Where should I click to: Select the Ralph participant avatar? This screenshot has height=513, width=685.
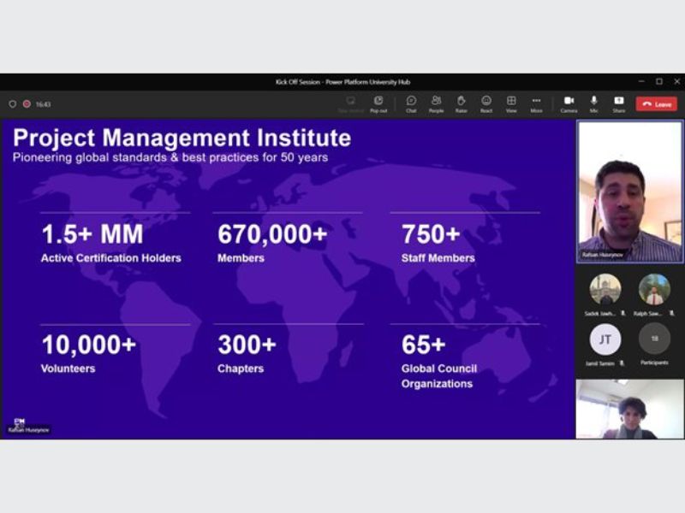pos(654,289)
